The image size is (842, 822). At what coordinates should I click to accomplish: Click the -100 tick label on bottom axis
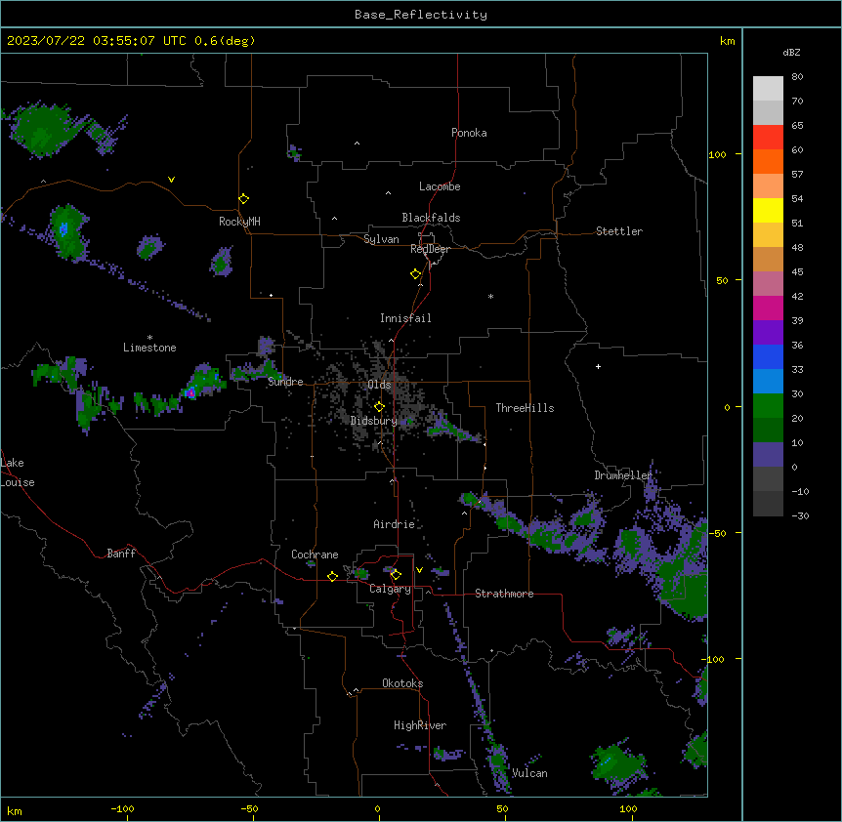point(122,808)
